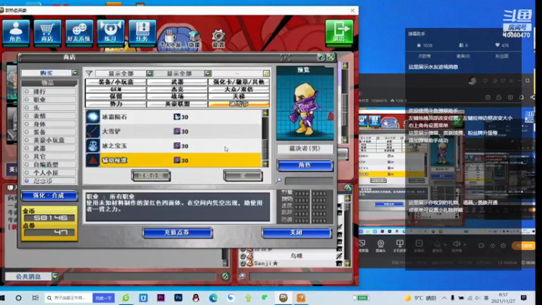The width and height of the screenshot is (542, 305).
Task: Switch to 英豪联盟 category tab
Action: pos(177,104)
